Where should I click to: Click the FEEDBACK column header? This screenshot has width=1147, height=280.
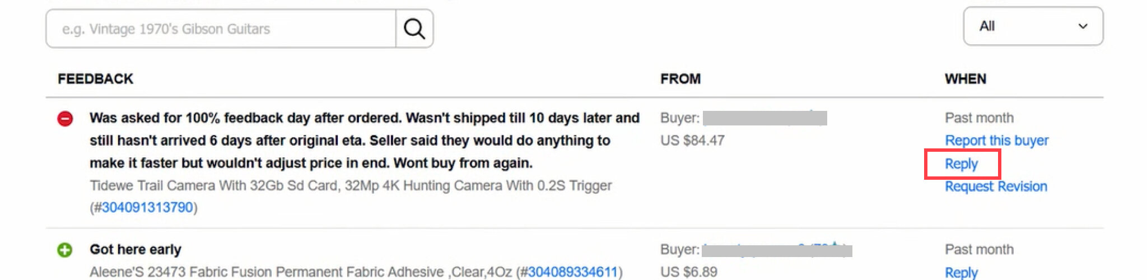pyautogui.click(x=96, y=79)
